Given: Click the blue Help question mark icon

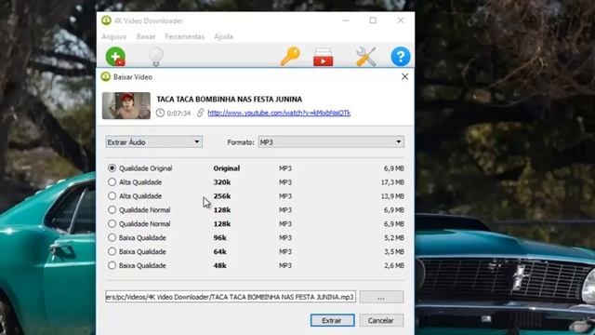Looking at the screenshot, I should pyautogui.click(x=401, y=57).
